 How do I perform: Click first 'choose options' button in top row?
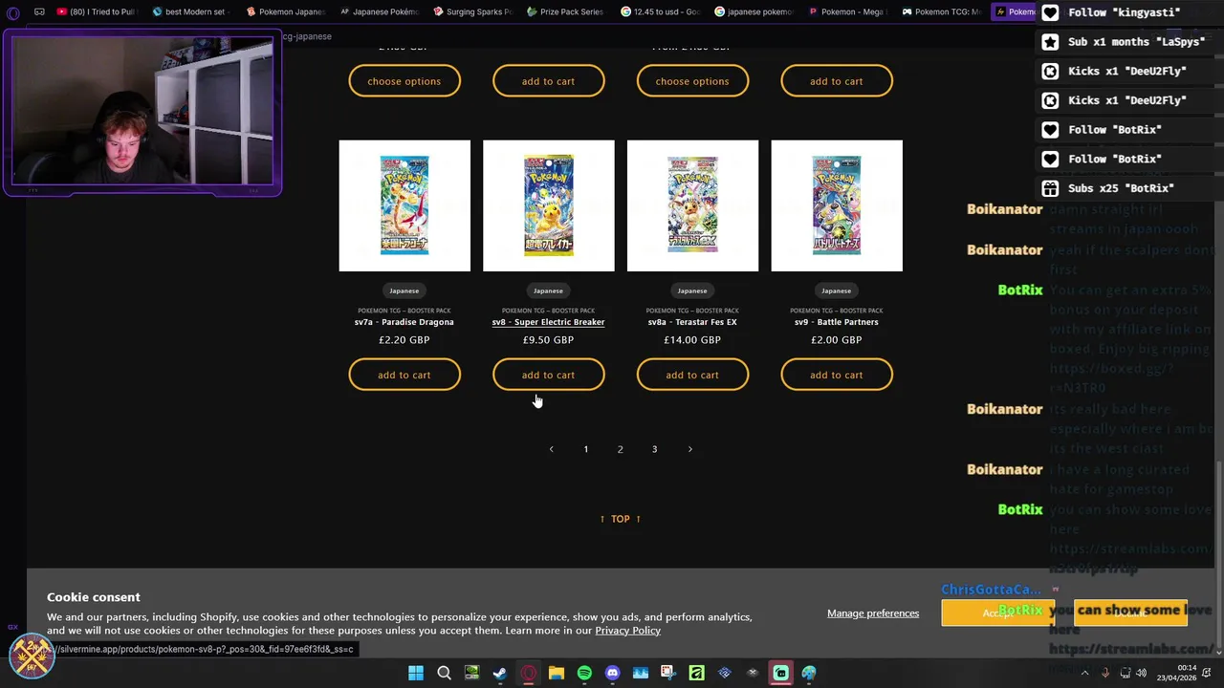pos(404,81)
